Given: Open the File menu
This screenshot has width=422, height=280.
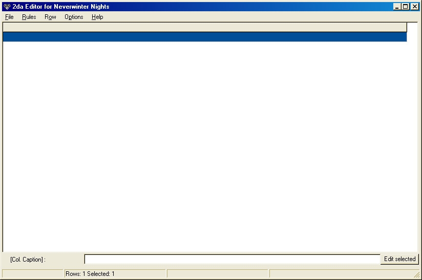Looking at the screenshot, I should coord(9,17).
